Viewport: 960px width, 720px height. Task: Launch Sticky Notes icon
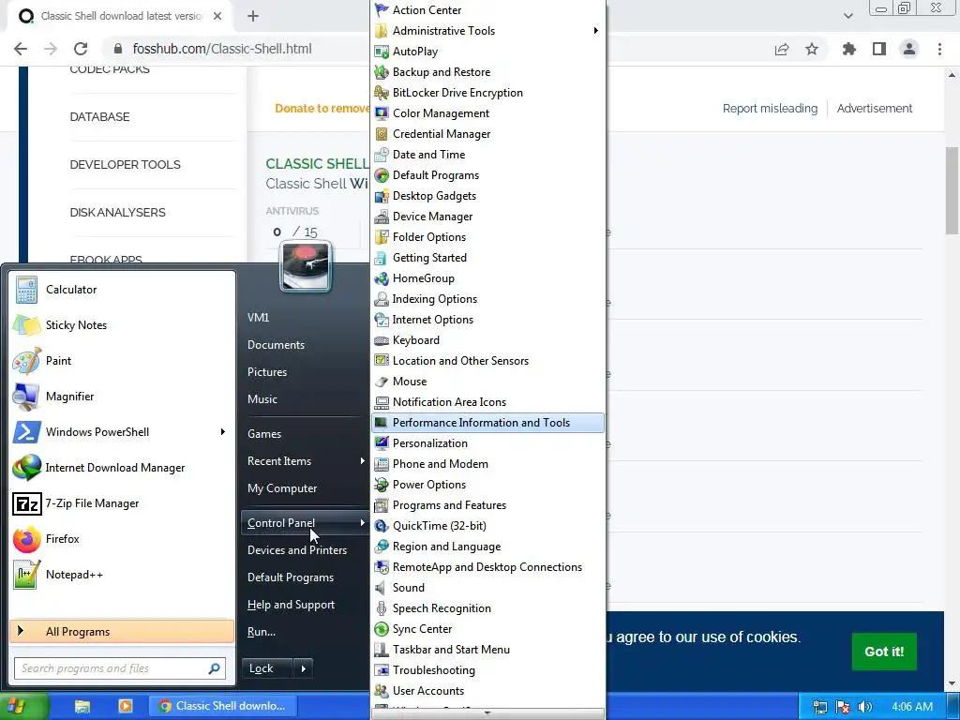pos(27,325)
